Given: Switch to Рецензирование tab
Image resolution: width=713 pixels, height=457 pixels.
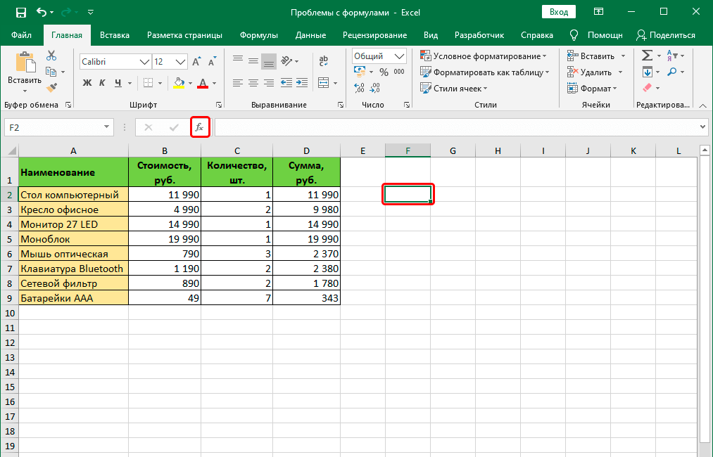Looking at the screenshot, I should pyautogui.click(x=374, y=35).
